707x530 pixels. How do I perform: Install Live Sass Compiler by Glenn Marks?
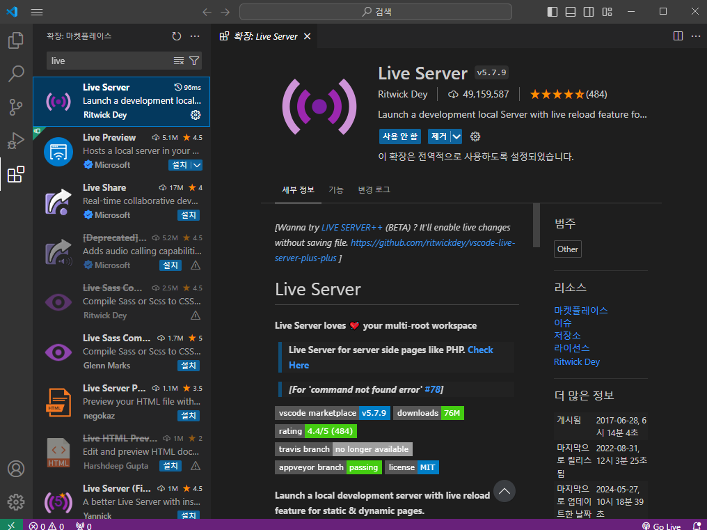(x=189, y=365)
